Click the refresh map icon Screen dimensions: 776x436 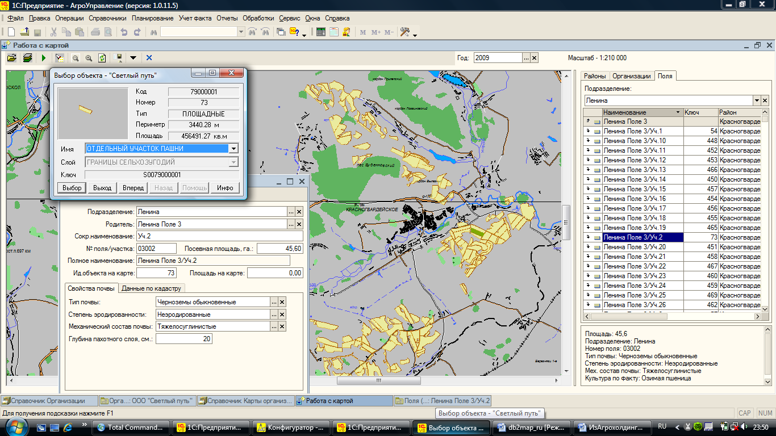point(102,58)
